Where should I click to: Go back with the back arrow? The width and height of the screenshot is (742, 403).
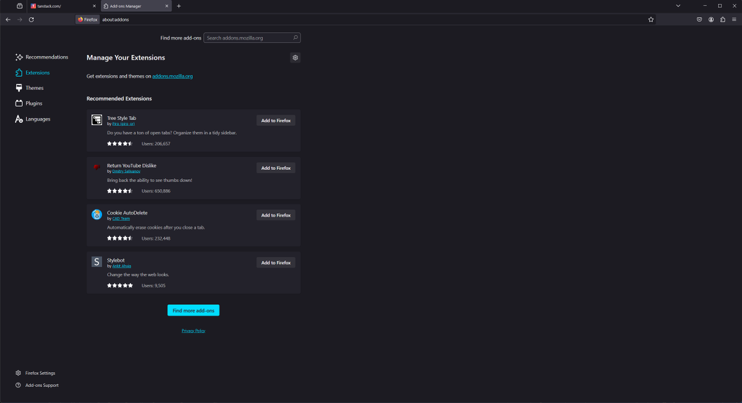(7, 19)
